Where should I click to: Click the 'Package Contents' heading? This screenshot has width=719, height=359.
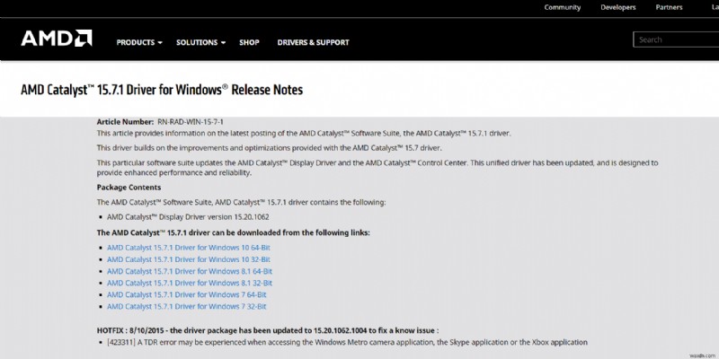(x=129, y=188)
